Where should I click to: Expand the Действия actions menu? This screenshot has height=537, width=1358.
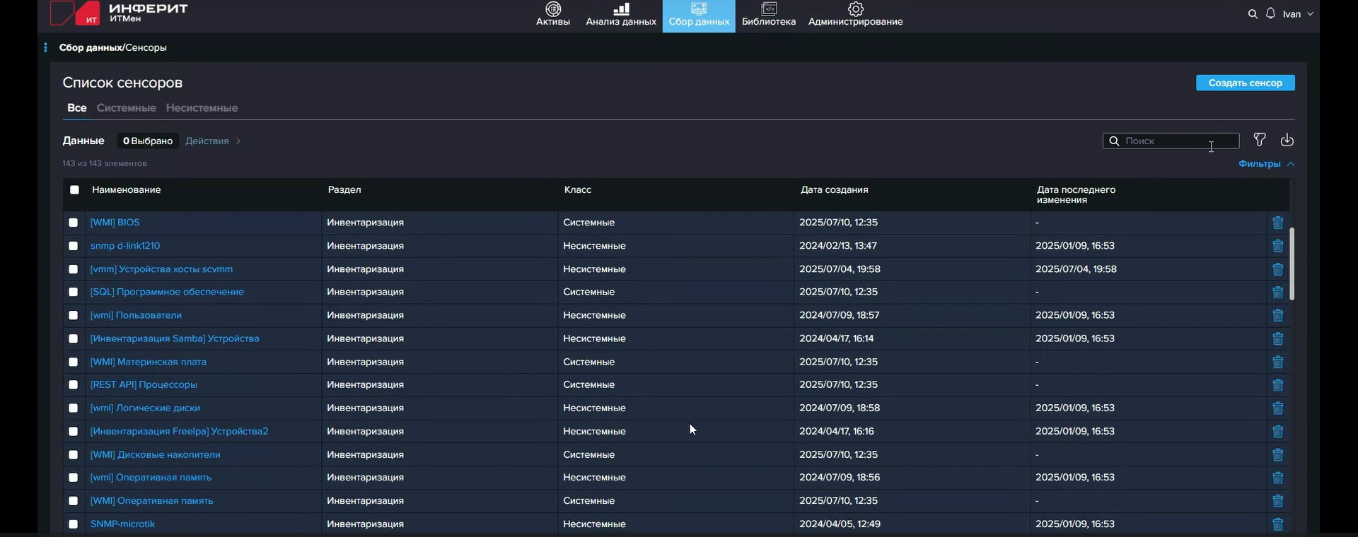pos(213,141)
